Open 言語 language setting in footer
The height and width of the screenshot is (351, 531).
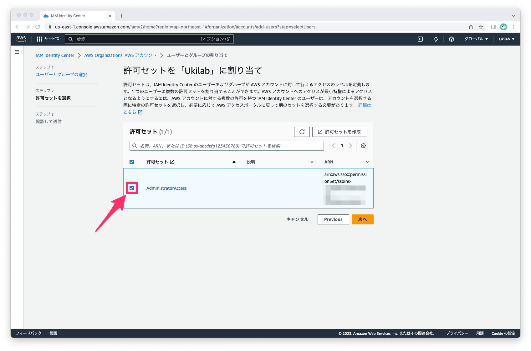53,333
